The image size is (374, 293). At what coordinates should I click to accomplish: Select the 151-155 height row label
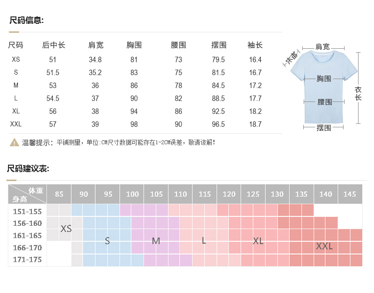[x=28, y=211]
